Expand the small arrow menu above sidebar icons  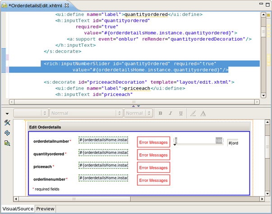click(x=7, y=114)
